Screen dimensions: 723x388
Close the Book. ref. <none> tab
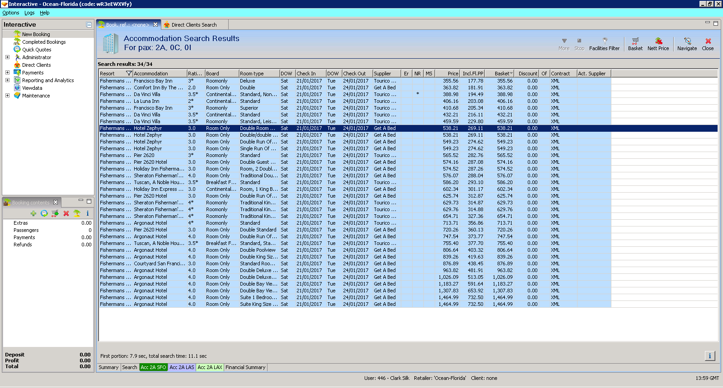point(155,25)
